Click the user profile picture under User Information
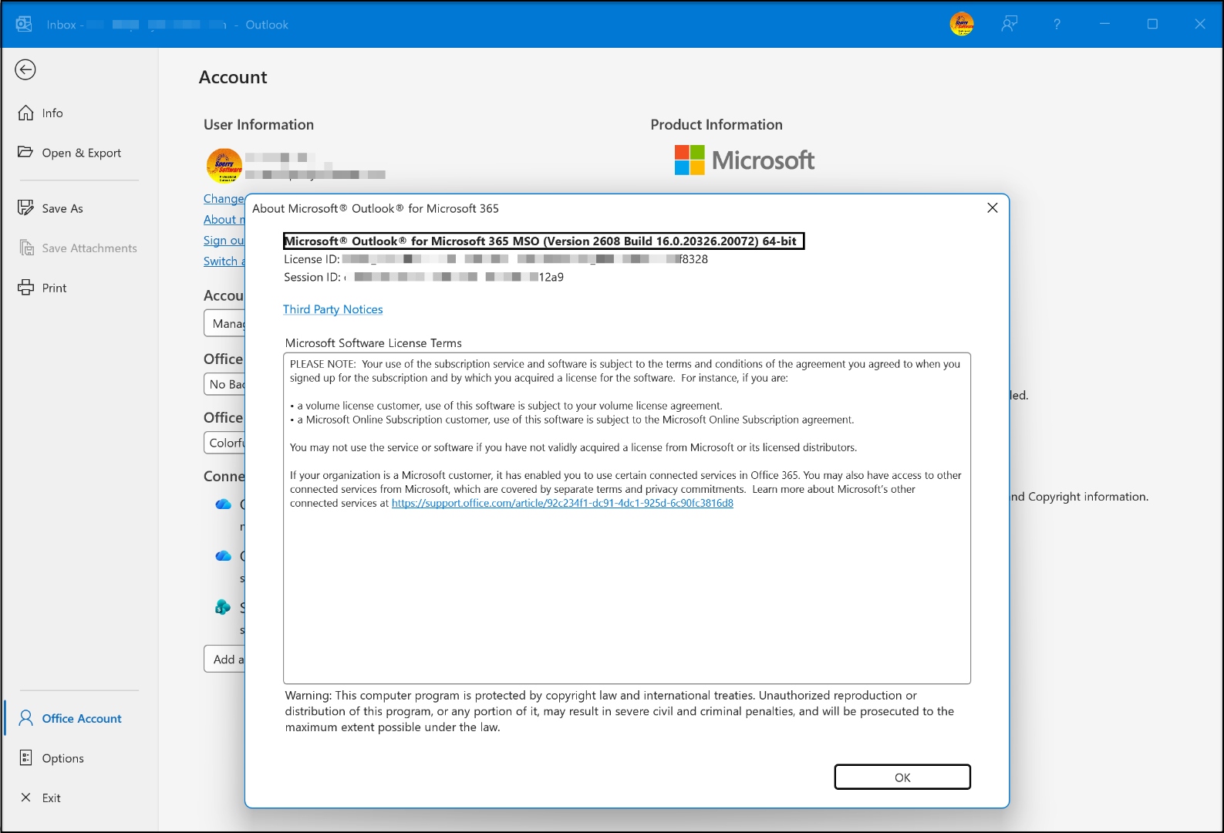The width and height of the screenshot is (1224, 833). pos(224,166)
